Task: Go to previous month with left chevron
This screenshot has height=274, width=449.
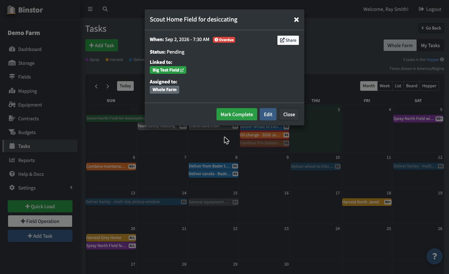Action: [96, 86]
